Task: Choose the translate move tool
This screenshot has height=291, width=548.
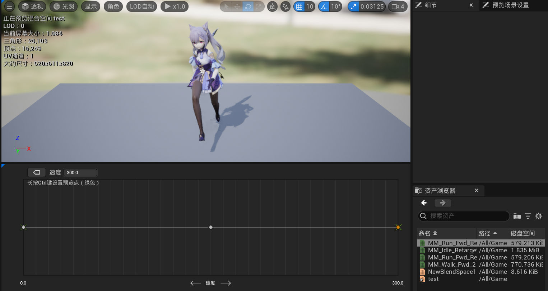Action: coord(237,6)
